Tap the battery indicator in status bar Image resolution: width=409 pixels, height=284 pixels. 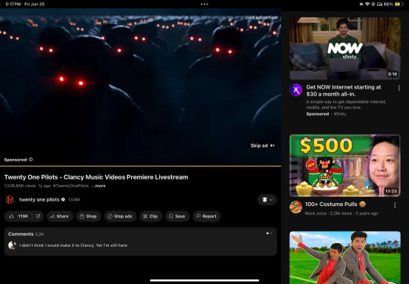point(399,5)
